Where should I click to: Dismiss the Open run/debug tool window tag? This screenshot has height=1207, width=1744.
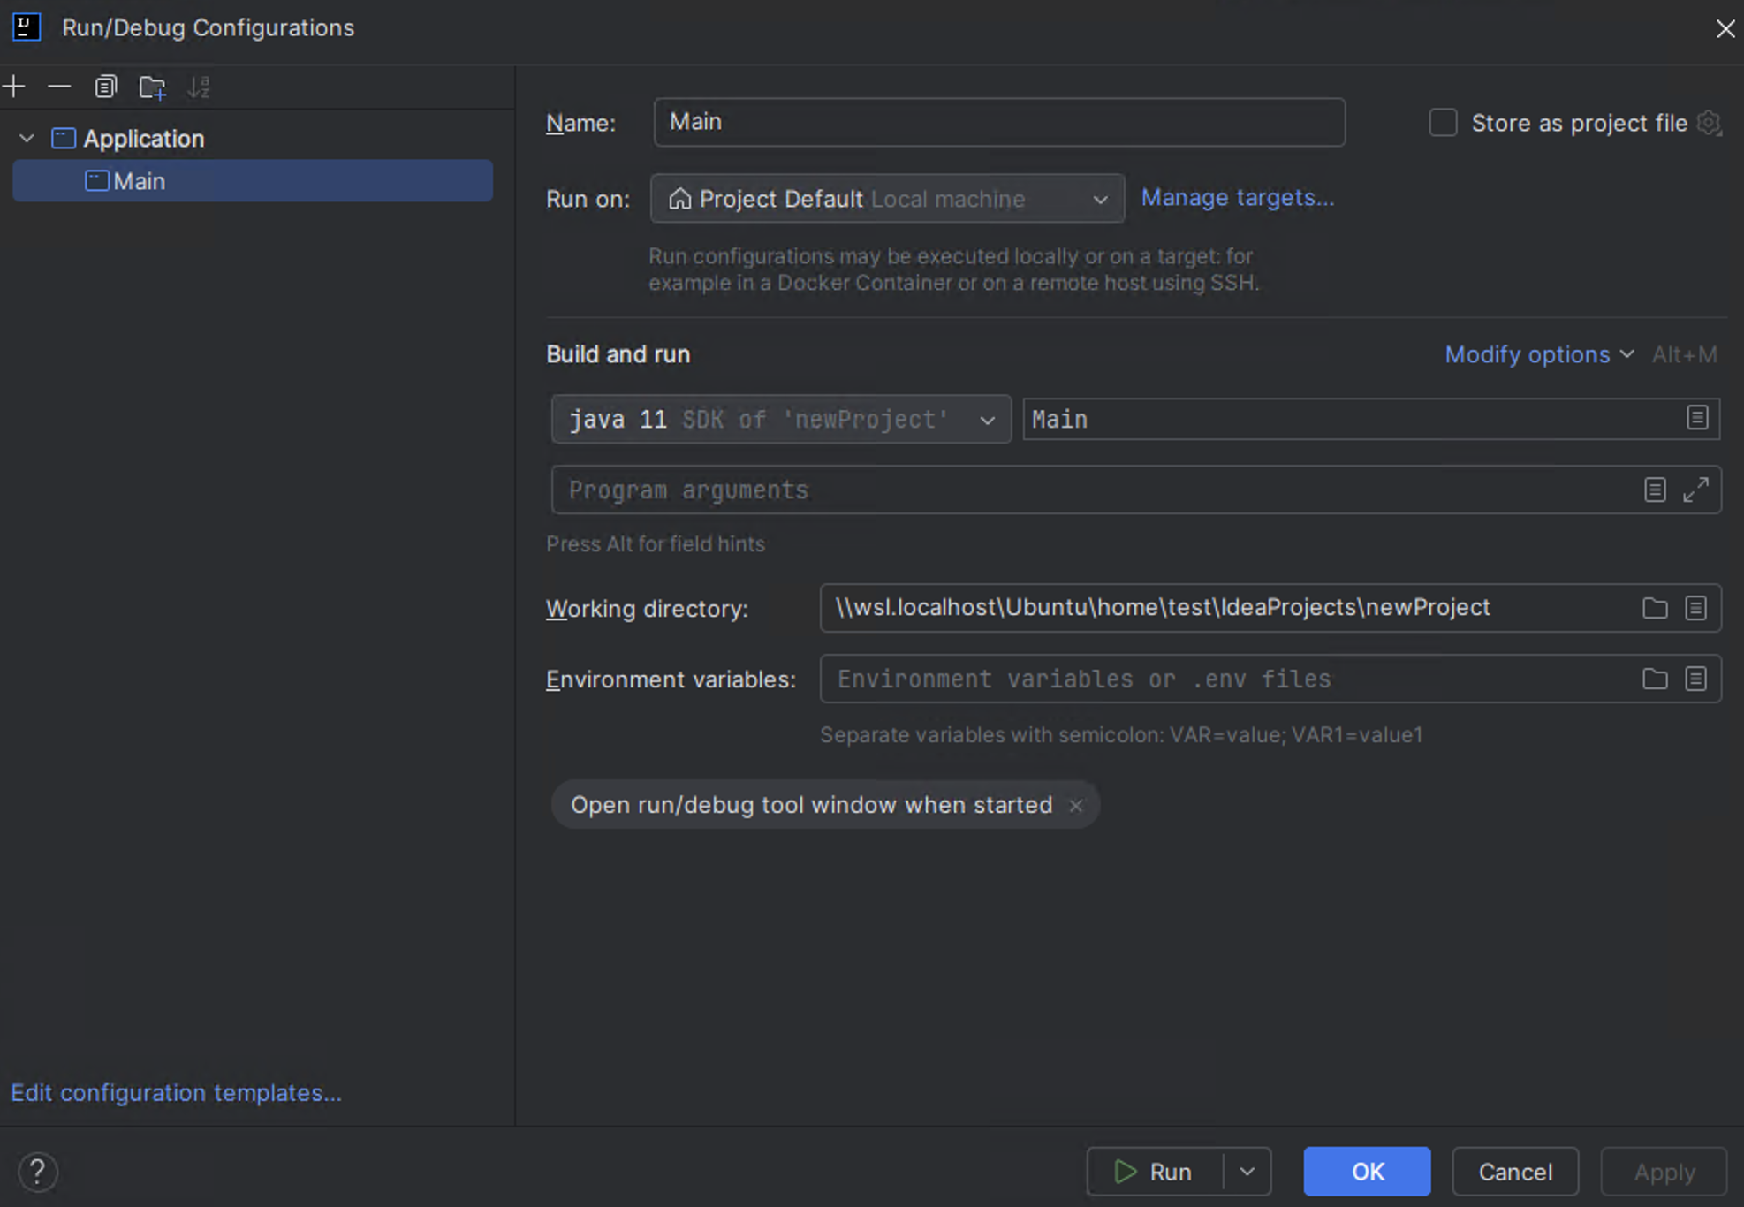pos(1075,805)
